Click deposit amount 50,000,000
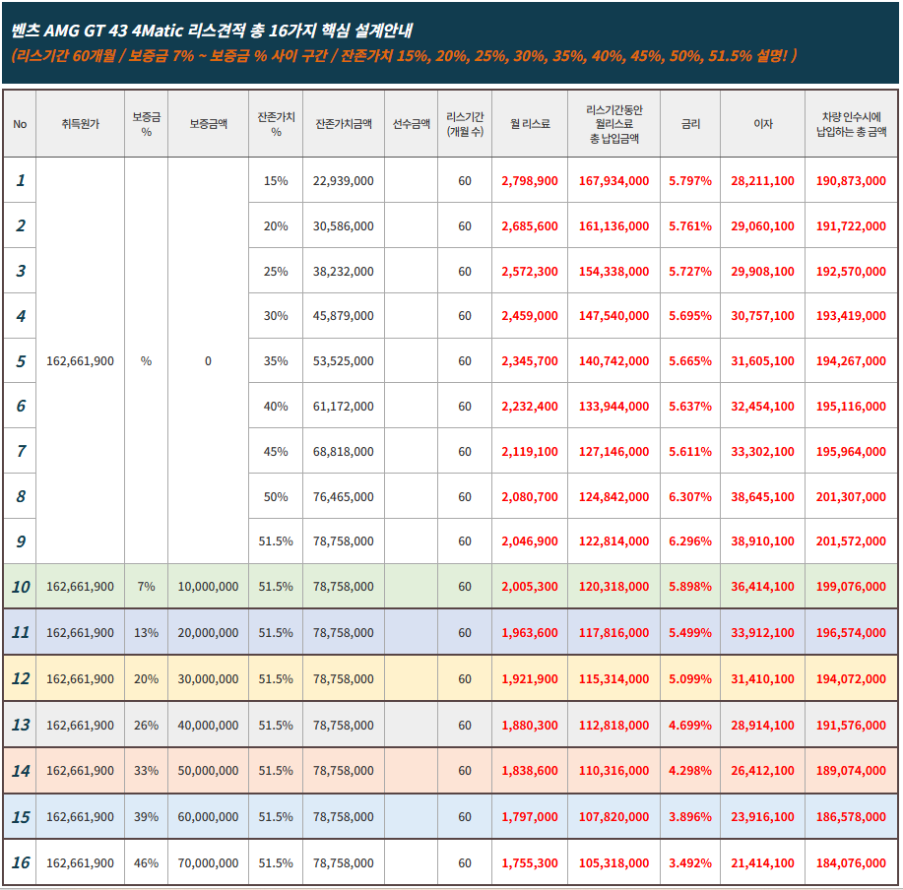This screenshot has height=890, width=903. (208, 771)
